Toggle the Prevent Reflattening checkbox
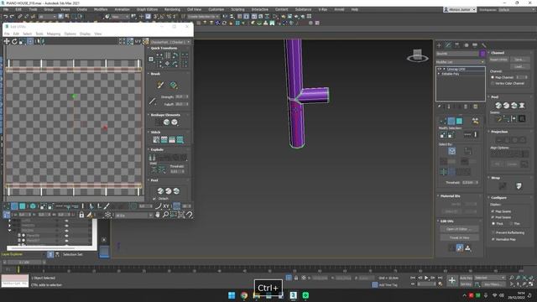The height and width of the screenshot is (302, 537). coord(493,232)
